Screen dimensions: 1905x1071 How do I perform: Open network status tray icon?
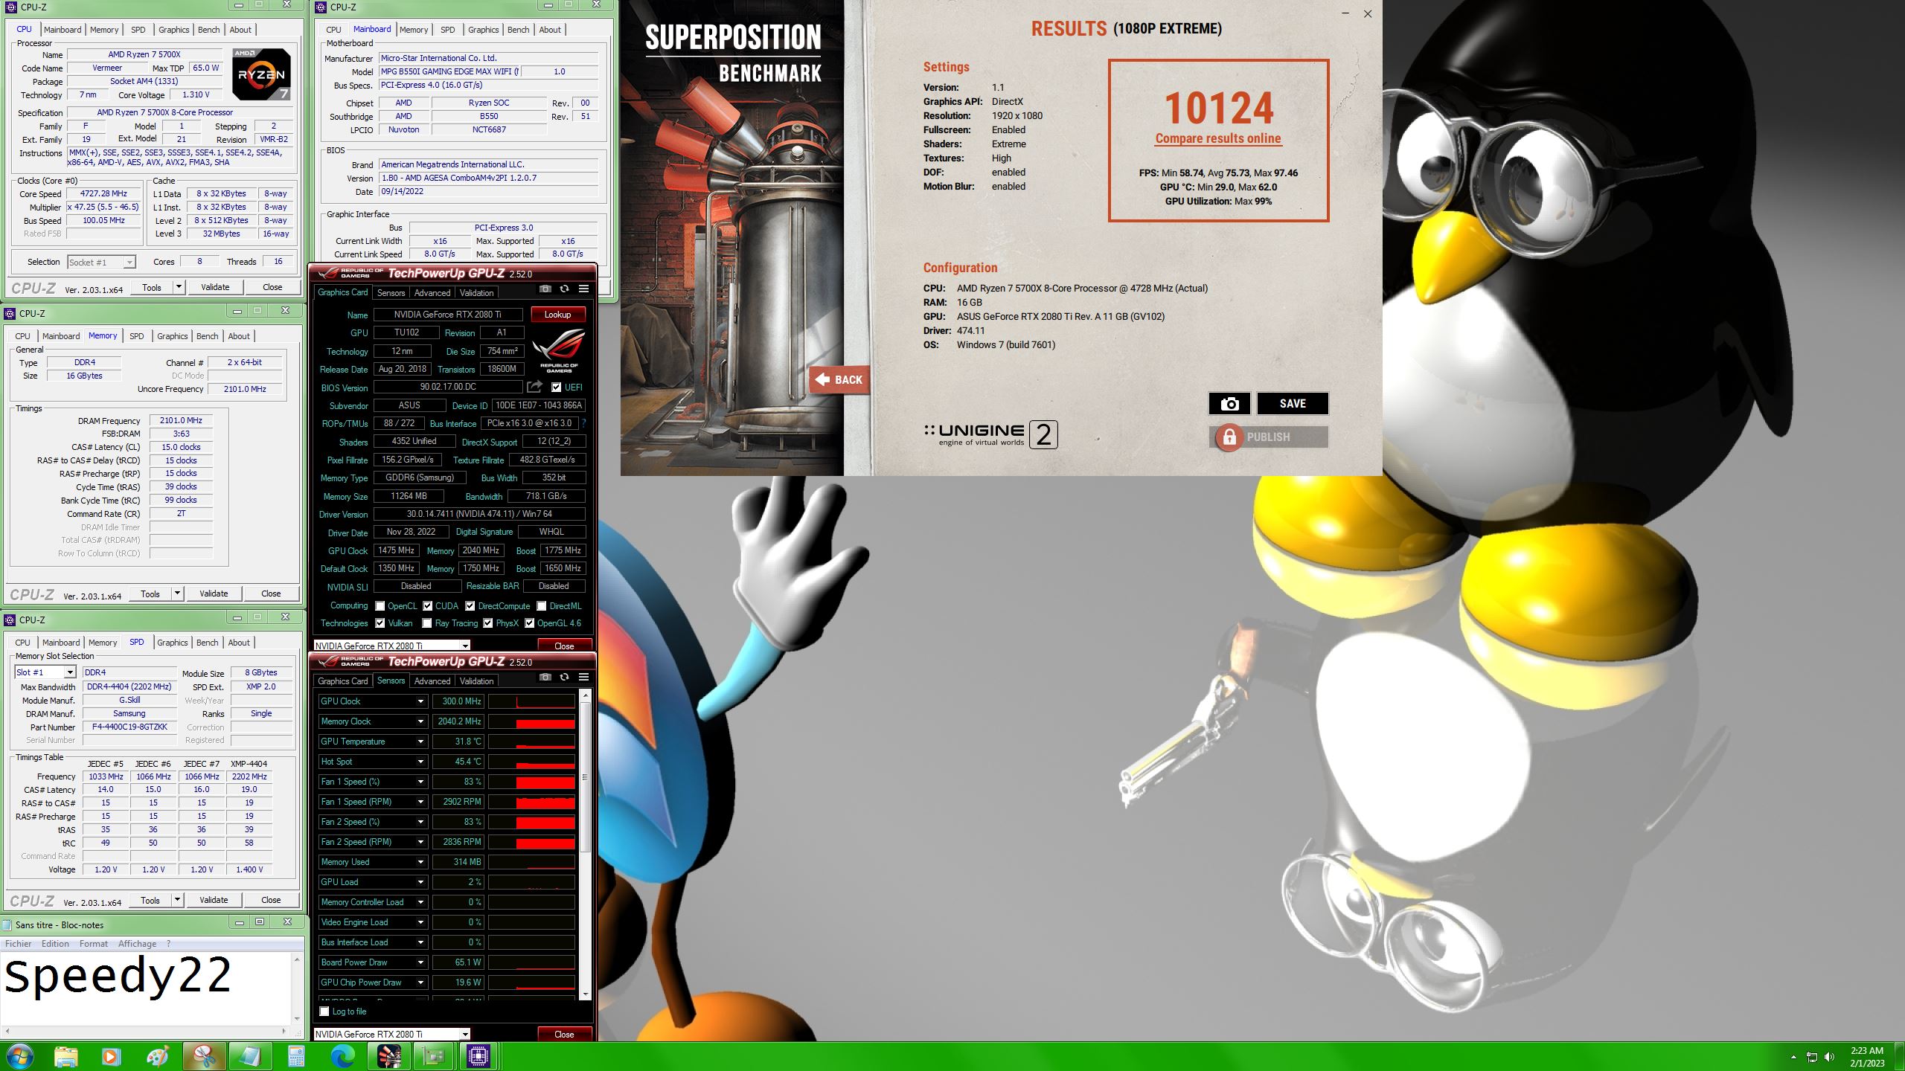(1811, 1057)
